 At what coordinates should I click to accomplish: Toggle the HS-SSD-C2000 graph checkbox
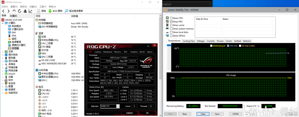[x=240, y=46]
